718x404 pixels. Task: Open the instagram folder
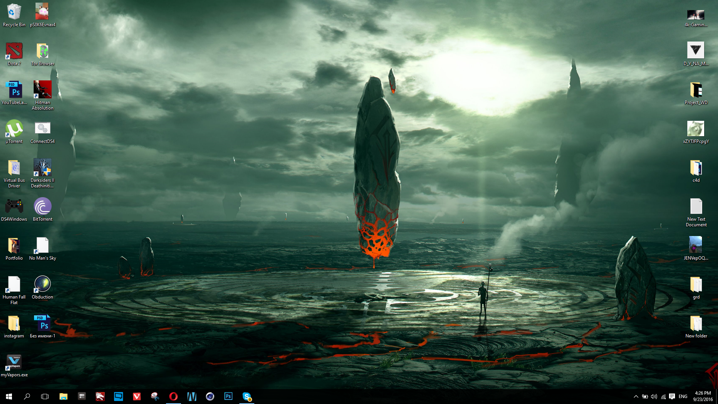click(x=14, y=327)
